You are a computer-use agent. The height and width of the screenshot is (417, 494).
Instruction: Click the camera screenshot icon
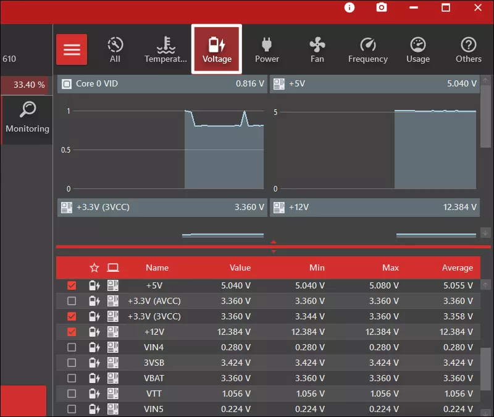point(382,7)
